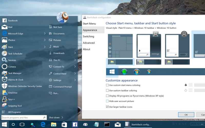Open the Switching section
The image size is (205, 128).
pyautogui.click(x=88, y=36)
